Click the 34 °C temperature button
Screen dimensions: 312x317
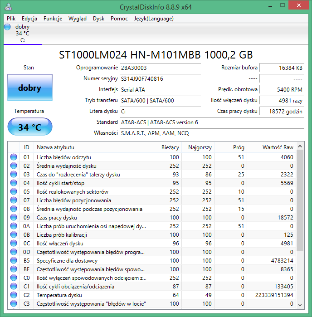30,127
